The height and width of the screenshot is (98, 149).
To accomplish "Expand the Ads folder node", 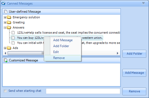I will click(x=5, y=48).
